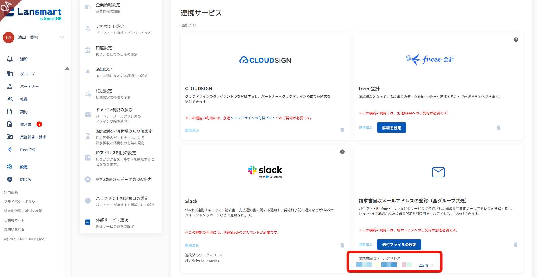537x277 pixels.
Task: Open 業務報告・請求 menu item
Action: coord(33,137)
